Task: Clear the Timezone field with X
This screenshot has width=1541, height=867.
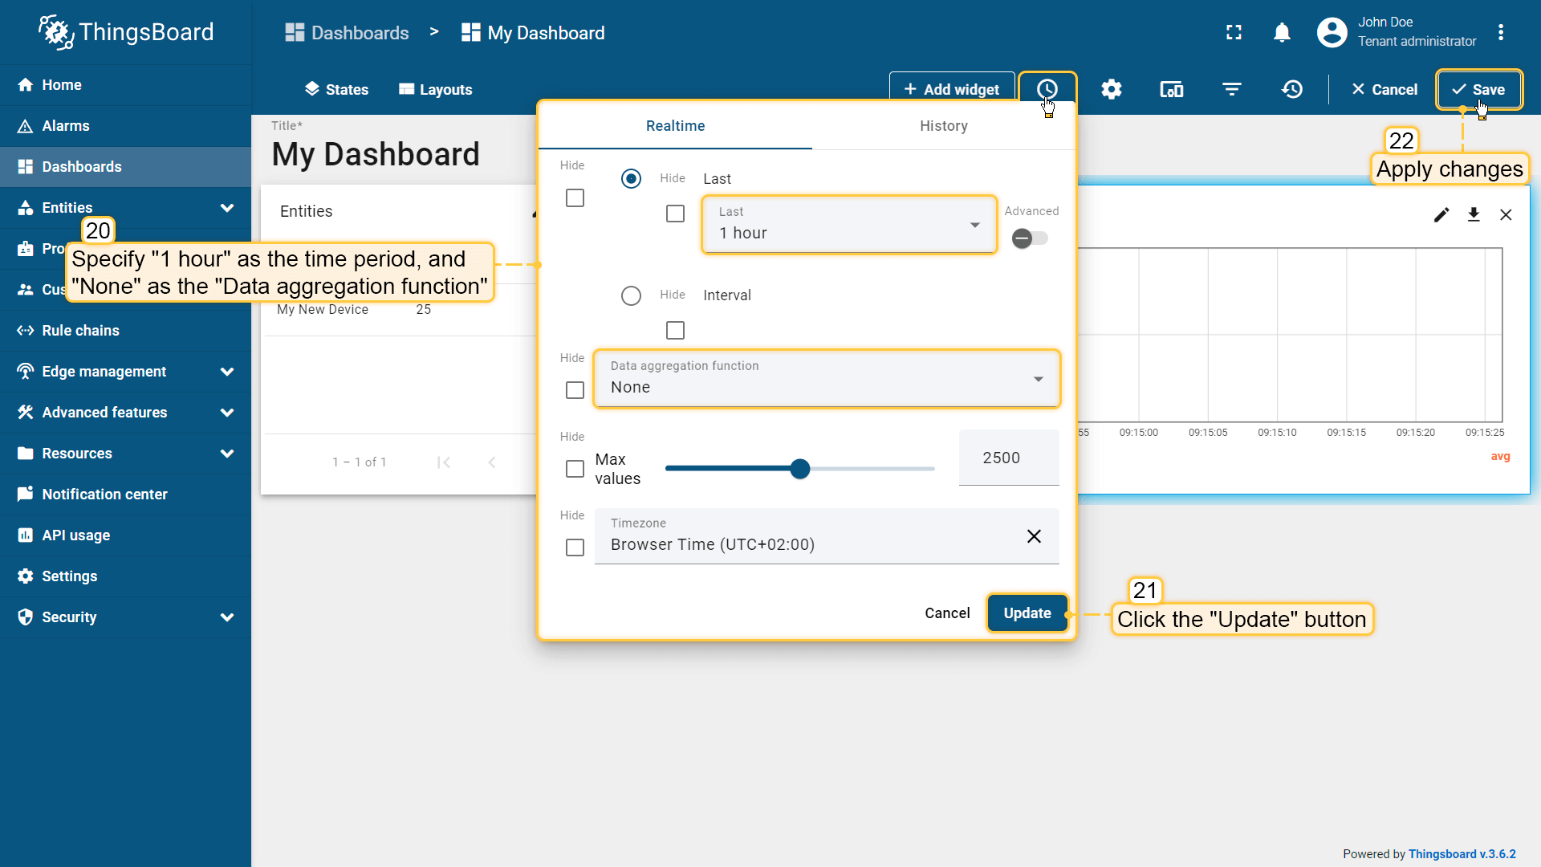Action: coord(1034,536)
